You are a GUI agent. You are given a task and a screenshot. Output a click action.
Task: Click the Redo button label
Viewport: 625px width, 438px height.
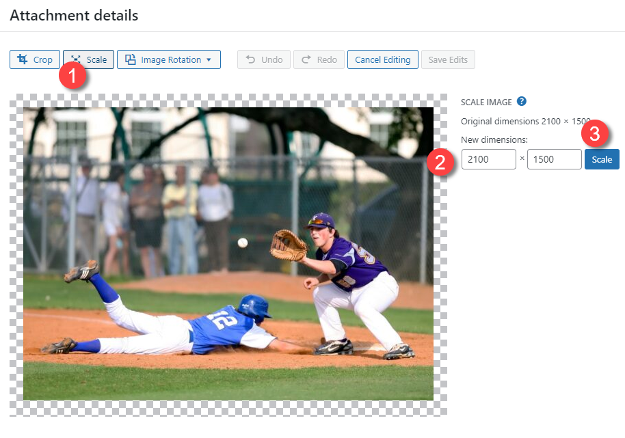[327, 59]
